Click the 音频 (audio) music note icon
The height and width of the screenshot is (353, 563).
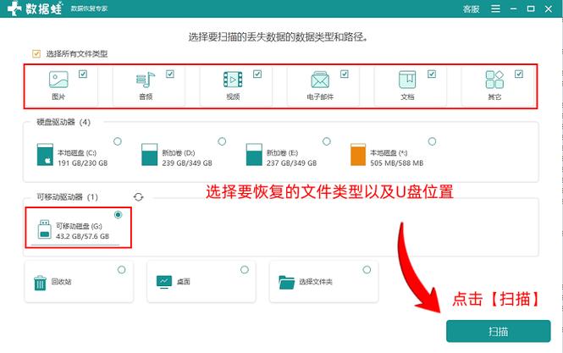click(146, 80)
